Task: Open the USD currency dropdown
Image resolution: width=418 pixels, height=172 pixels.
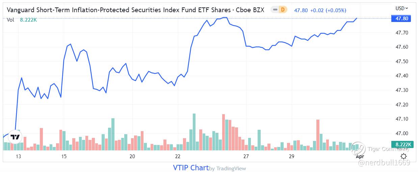Action: click(x=401, y=8)
